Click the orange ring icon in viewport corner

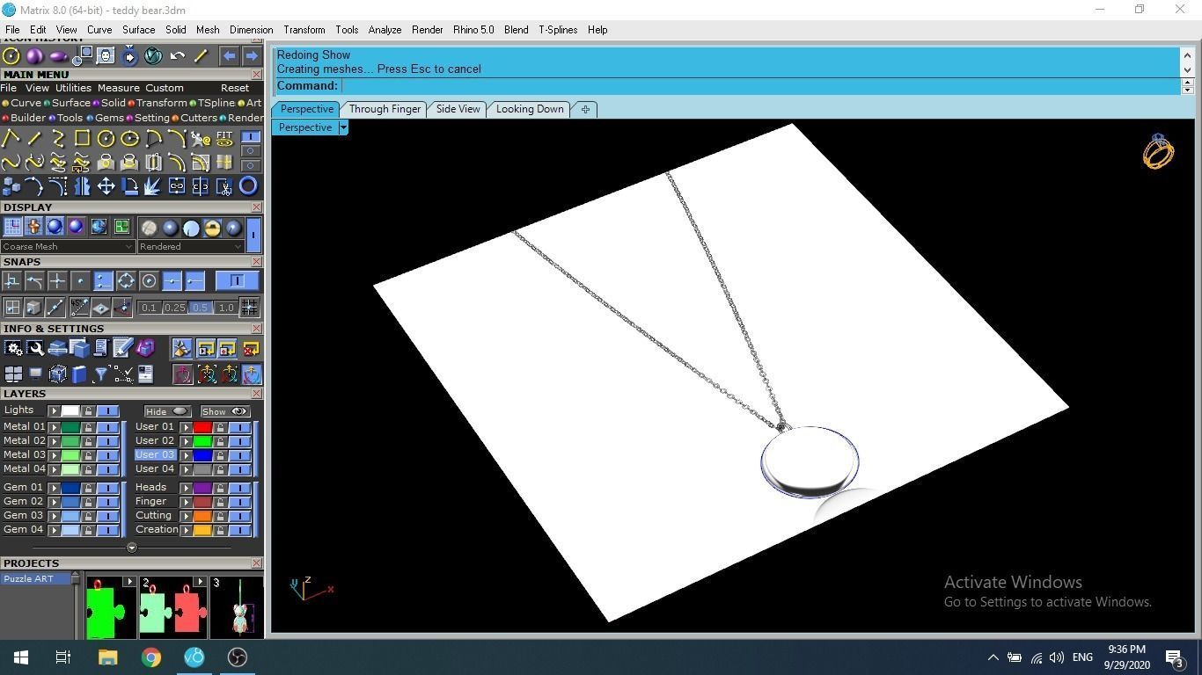coord(1158,152)
